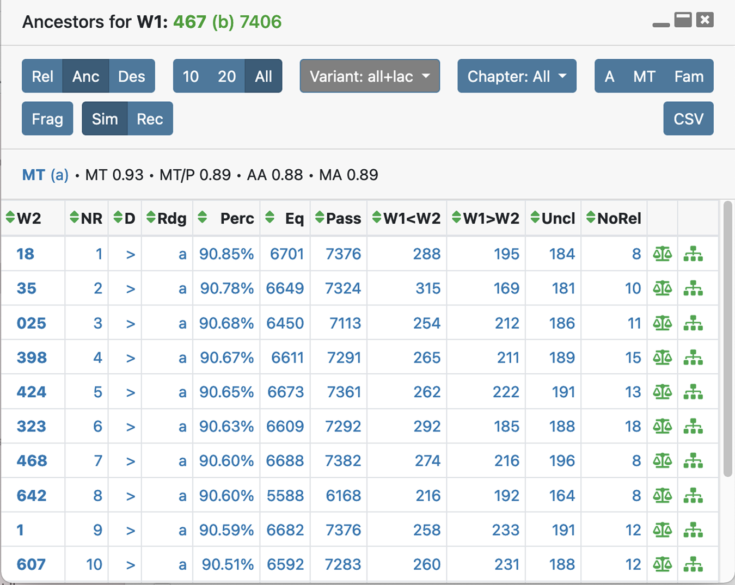Screen dimensions: 735x585
Task: Sort by Perc column sort arrows
Action: [x=203, y=218]
